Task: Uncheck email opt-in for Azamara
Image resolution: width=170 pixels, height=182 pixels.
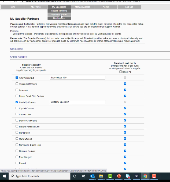Action: (125, 90)
